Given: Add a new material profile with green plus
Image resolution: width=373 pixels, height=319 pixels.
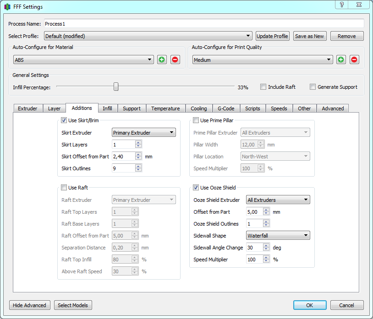Looking at the screenshot, I should 162,59.
